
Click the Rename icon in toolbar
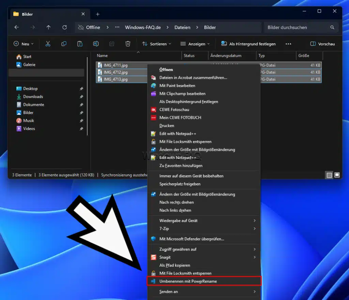pos(96,44)
